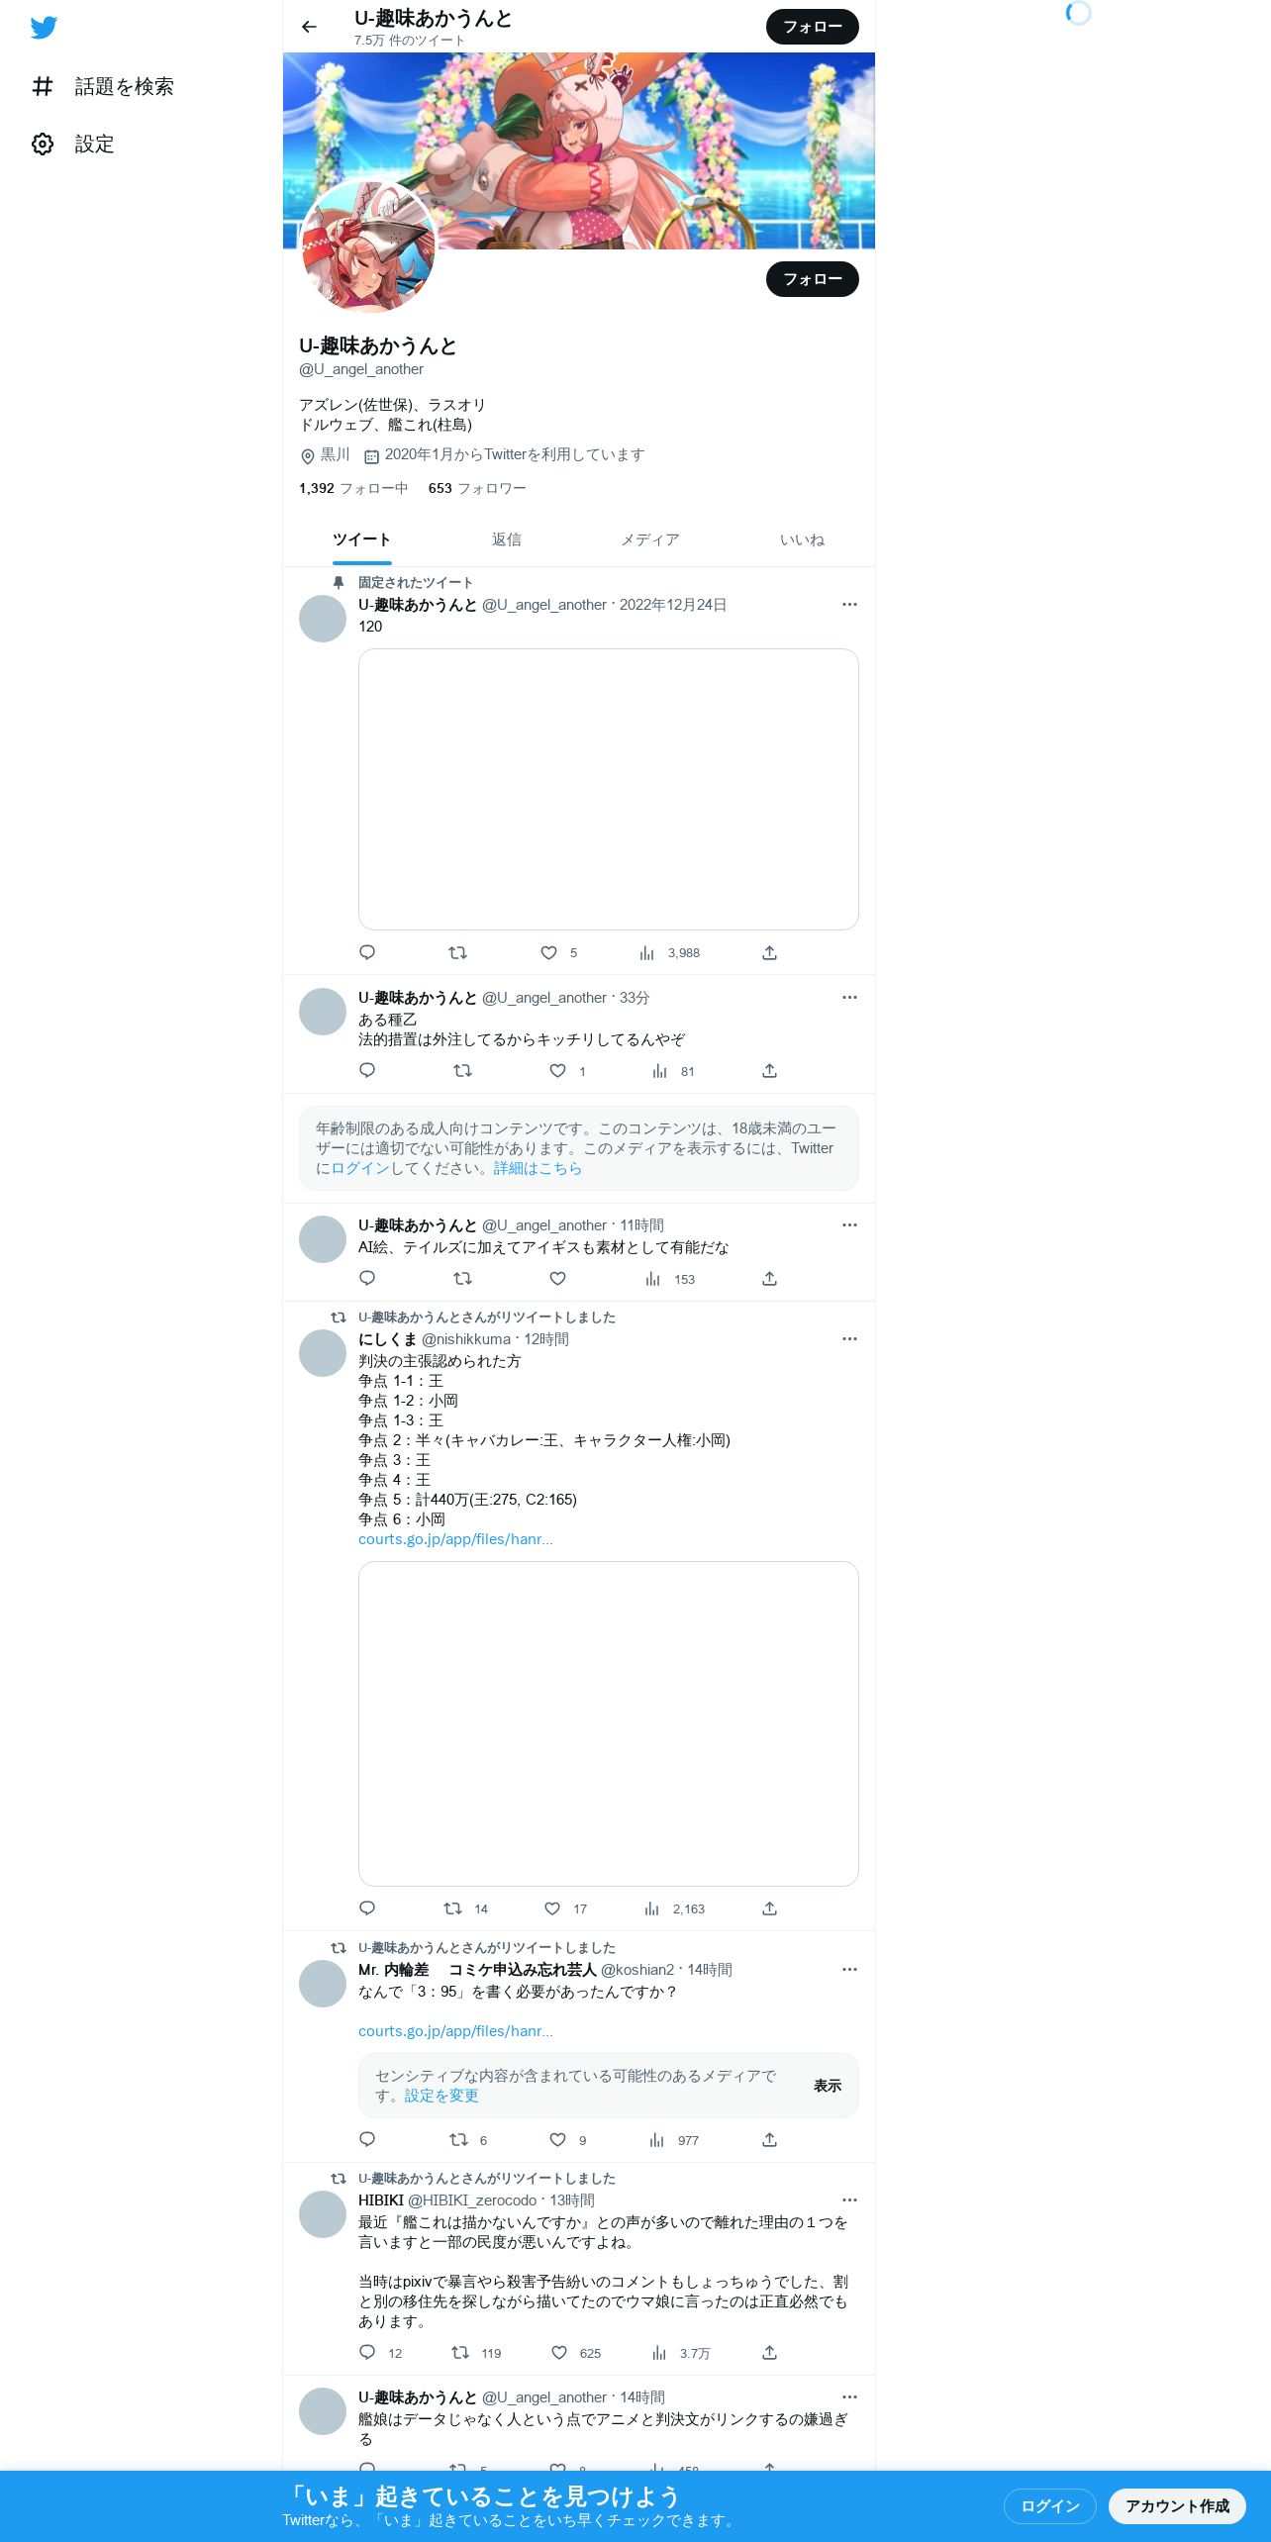Open courts.go.jp link in にしくま tweet
The height and width of the screenshot is (2542, 1271).
[455, 1539]
